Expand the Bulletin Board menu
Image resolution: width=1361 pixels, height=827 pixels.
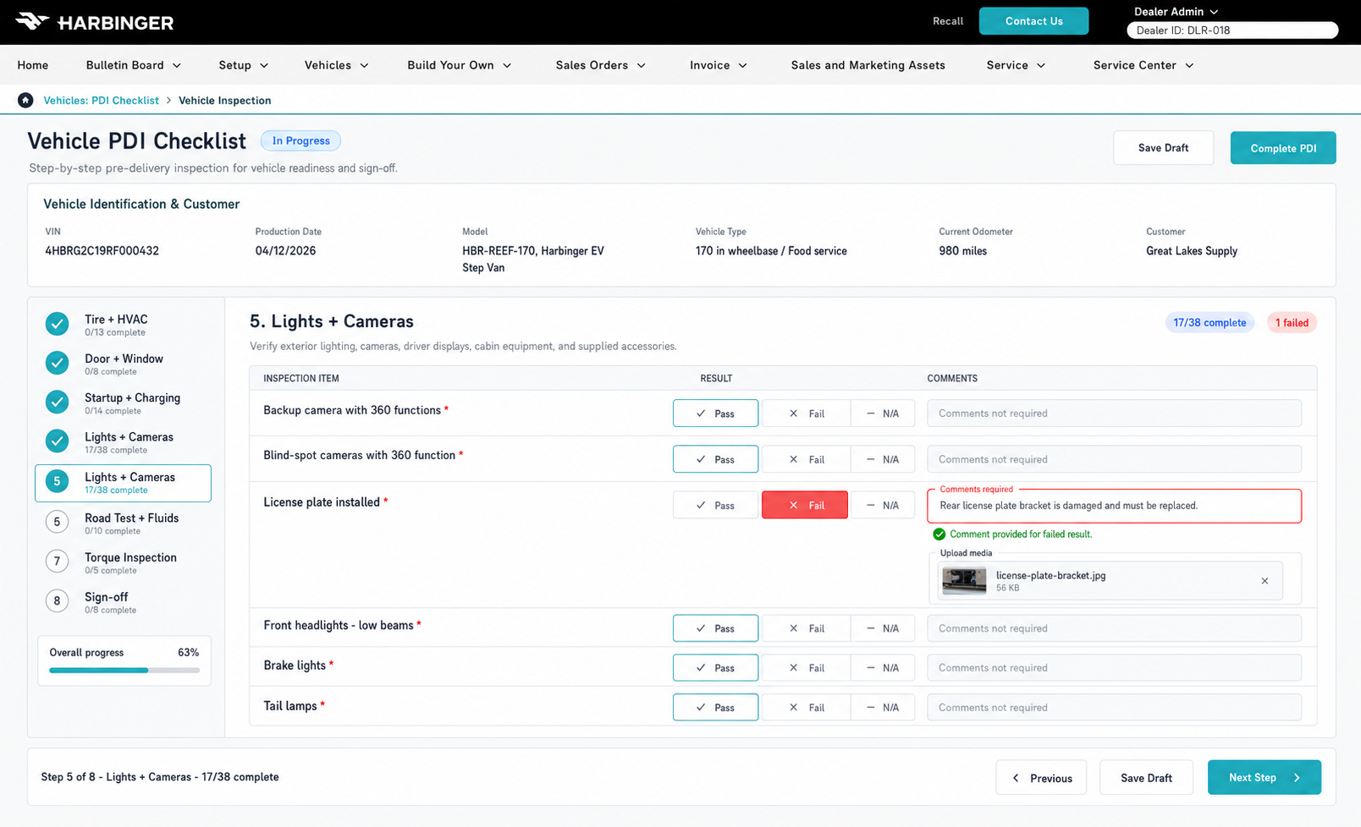click(x=133, y=65)
